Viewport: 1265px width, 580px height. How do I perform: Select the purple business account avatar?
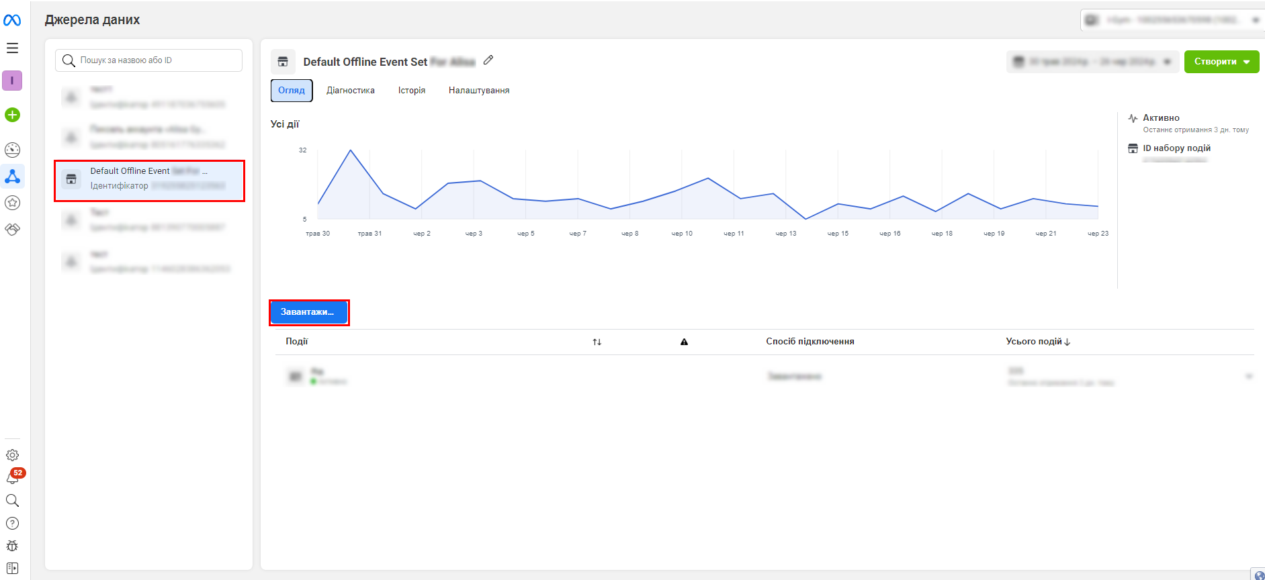pos(12,81)
